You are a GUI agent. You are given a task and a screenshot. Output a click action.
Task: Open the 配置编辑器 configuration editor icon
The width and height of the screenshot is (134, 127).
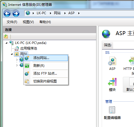click(x=112, y=113)
